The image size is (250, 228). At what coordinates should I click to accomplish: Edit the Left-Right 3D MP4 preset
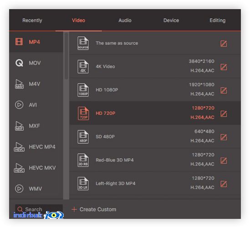coord(224,184)
